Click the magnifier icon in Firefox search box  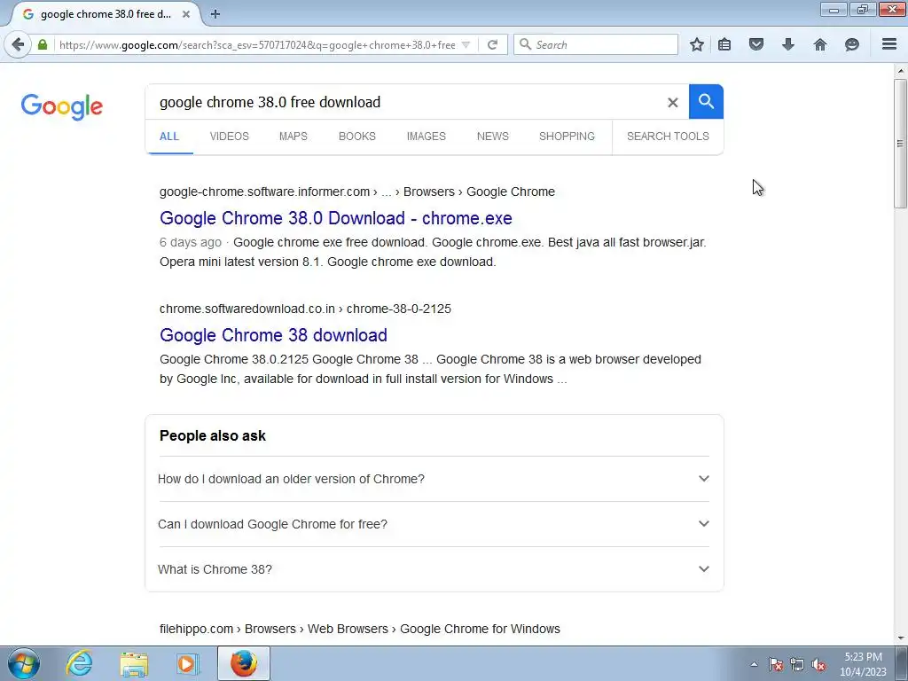point(525,44)
